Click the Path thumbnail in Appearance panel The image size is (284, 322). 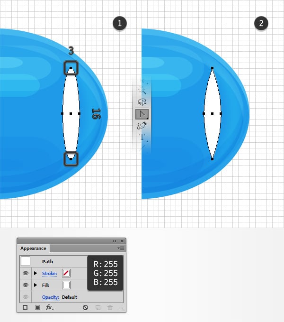[26, 261]
